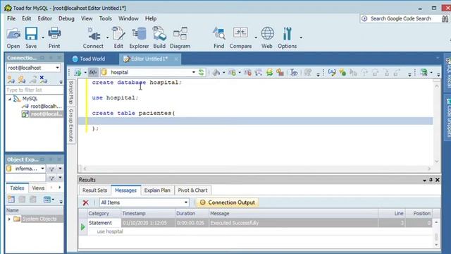
Task: Launch the query Build tool
Action: tap(159, 34)
